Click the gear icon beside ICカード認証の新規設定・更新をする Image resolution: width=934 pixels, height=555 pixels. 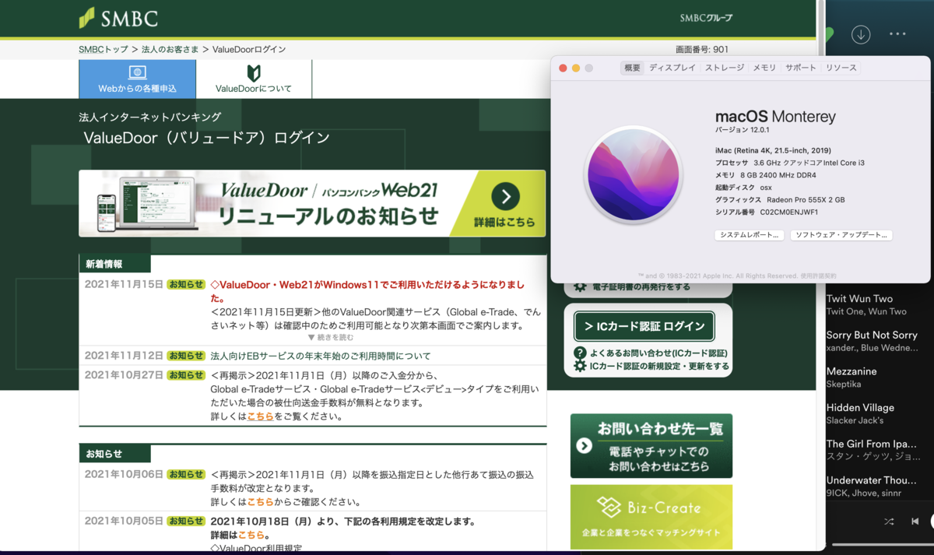[x=580, y=366]
